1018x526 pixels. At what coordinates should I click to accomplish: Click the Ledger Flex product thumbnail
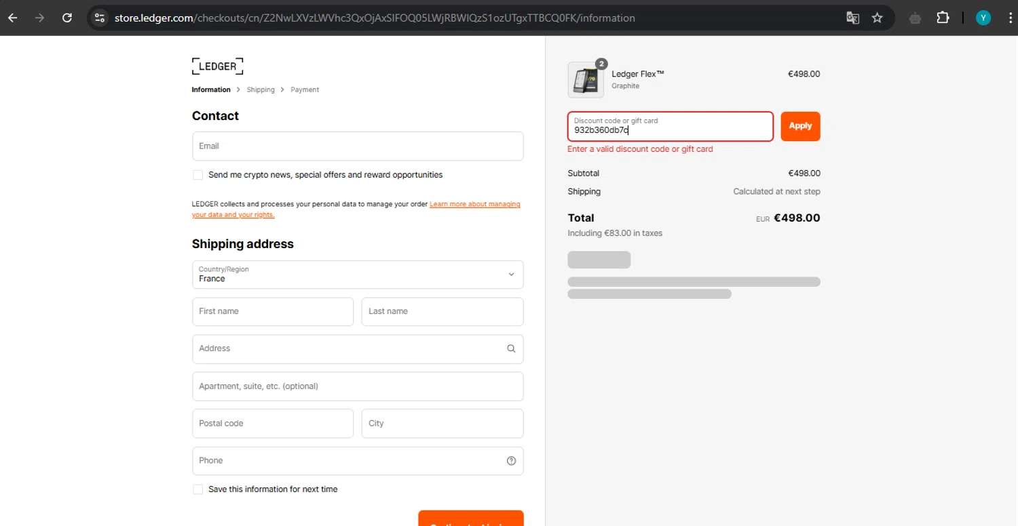coord(585,80)
